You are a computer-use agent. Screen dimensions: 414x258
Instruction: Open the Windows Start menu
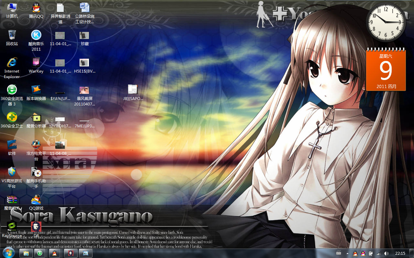click(9, 253)
